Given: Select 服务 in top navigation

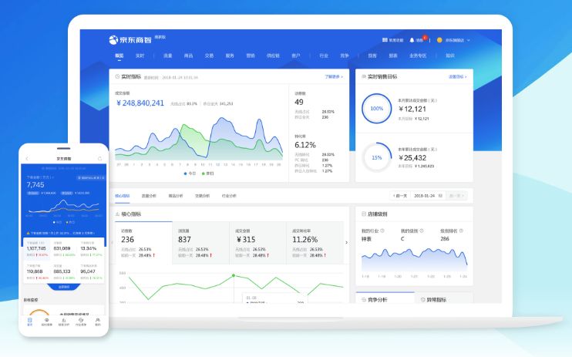Looking at the screenshot, I should pos(230,56).
